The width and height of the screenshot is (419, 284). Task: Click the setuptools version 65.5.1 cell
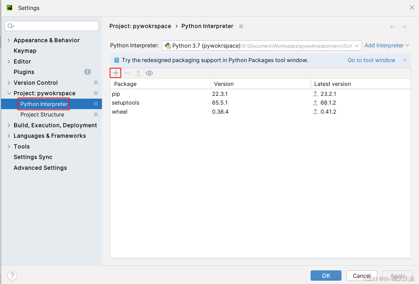pos(220,103)
